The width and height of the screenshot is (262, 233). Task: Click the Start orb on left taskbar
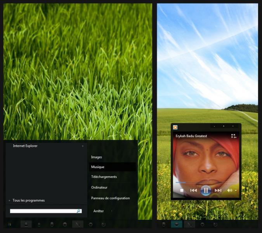[10, 224]
